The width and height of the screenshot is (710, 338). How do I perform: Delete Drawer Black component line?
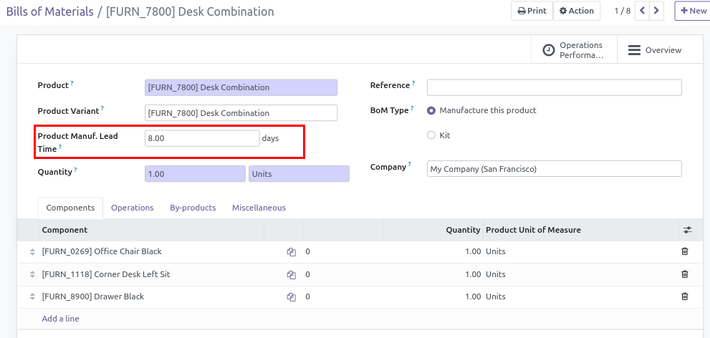tap(685, 296)
